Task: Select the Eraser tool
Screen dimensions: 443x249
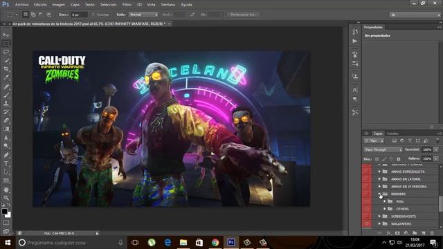Action: (x=6, y=120)
